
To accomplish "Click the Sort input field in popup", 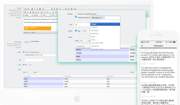I will tap(83, 25).
